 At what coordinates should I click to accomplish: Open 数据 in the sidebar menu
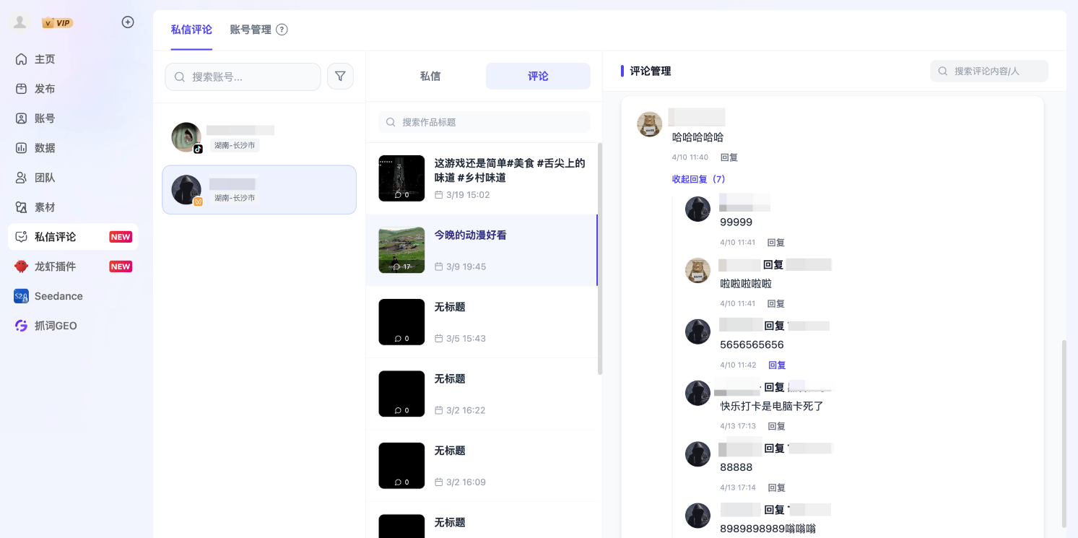tap(73, 148)
